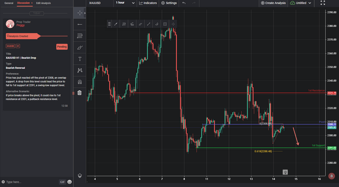
Task: Click the XAUUSD tag badge
Action: coord(10,46)
